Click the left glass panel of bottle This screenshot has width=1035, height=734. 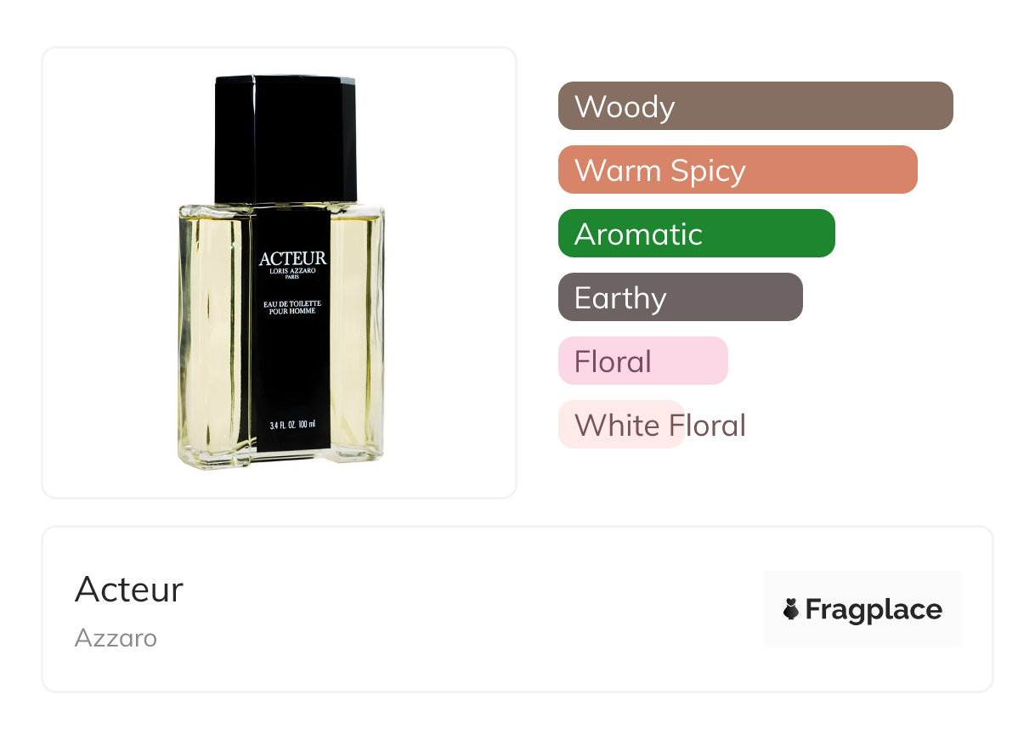[x=215, y=336]
